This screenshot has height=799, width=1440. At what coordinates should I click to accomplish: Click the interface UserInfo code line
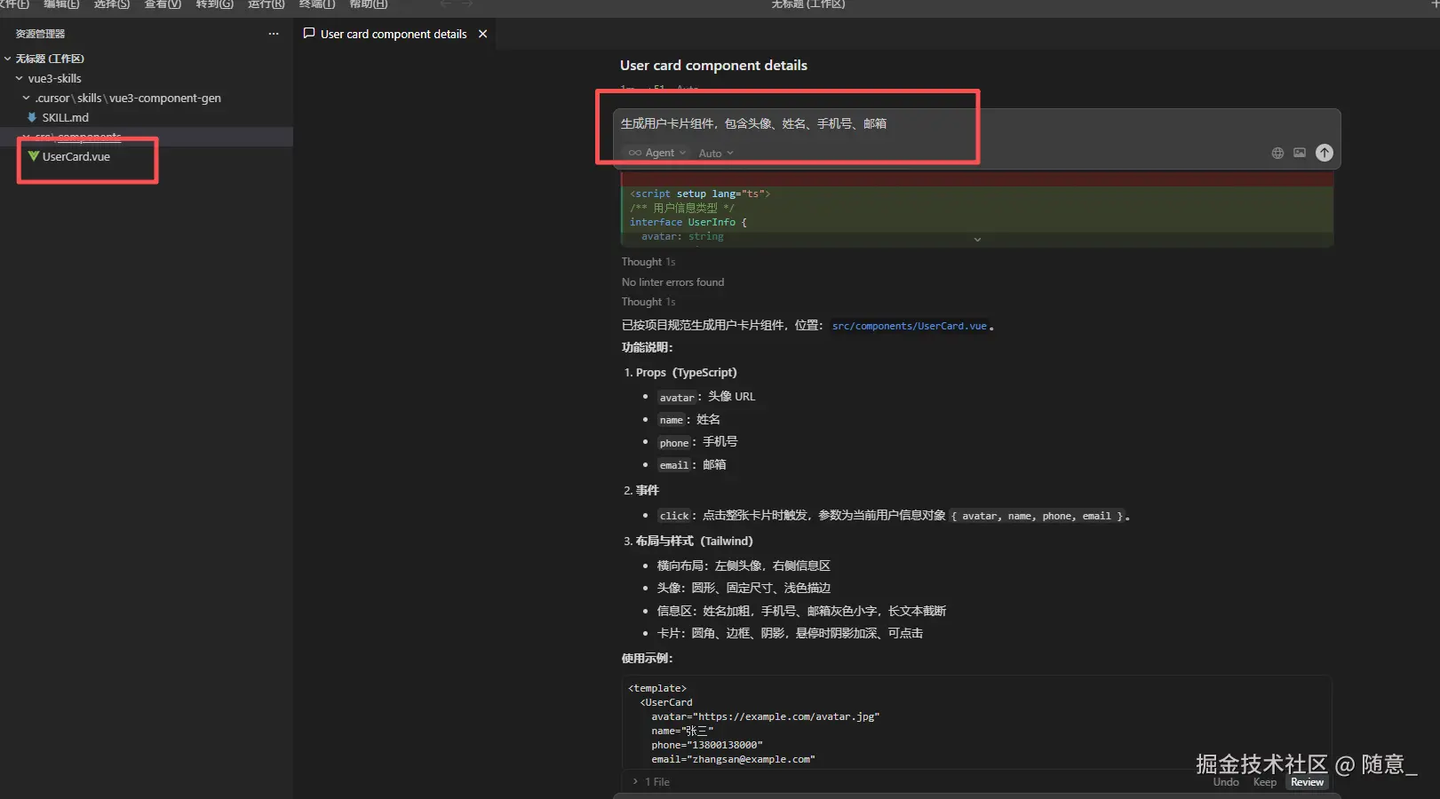688,222
